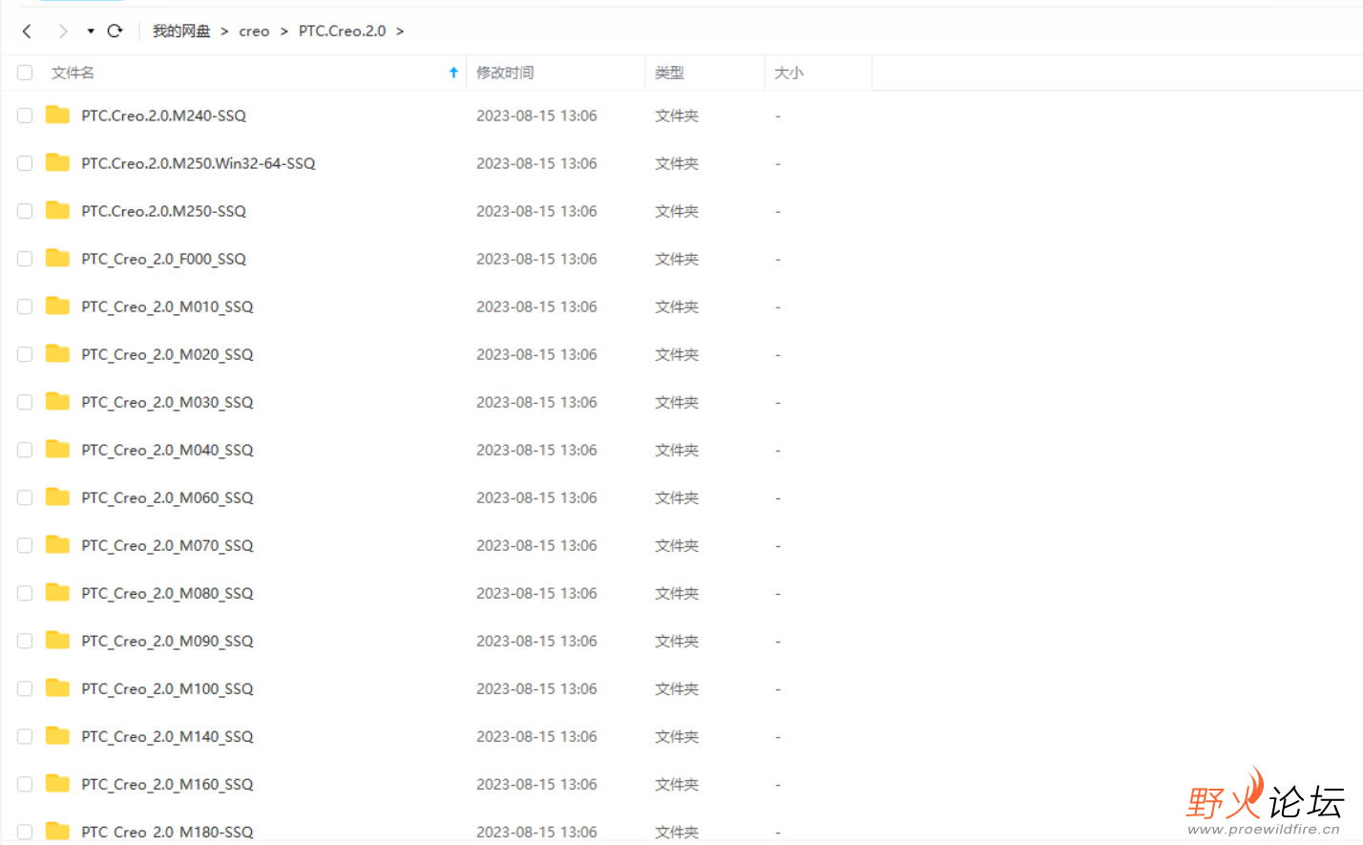Click modified time of PTC.Creo.2.0.M240-SSQ row
The height and width of the screenshot is (845, 1363).
(x=536, y=116)
